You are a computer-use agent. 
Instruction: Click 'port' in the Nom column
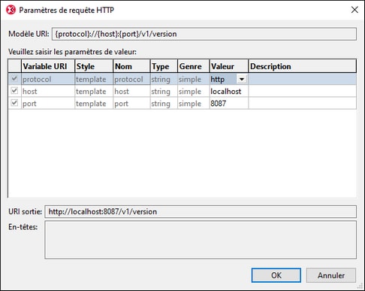click(131, 104)
